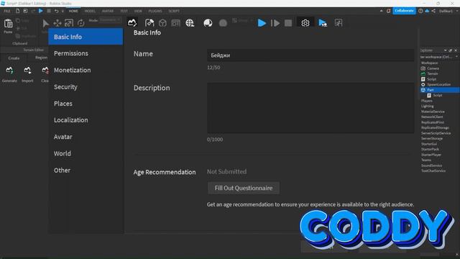Click the new file icon in the quick access bar
Image resolution: width=460 pixels, height=259 pixels.
(x=17, y=11)
